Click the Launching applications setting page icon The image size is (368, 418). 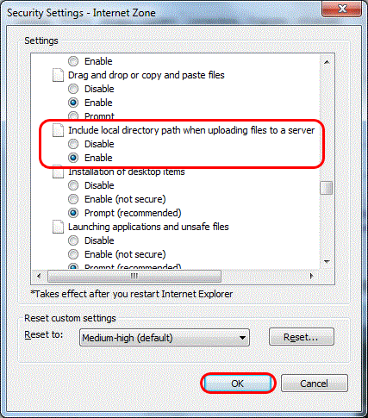(x=58, y=227)
